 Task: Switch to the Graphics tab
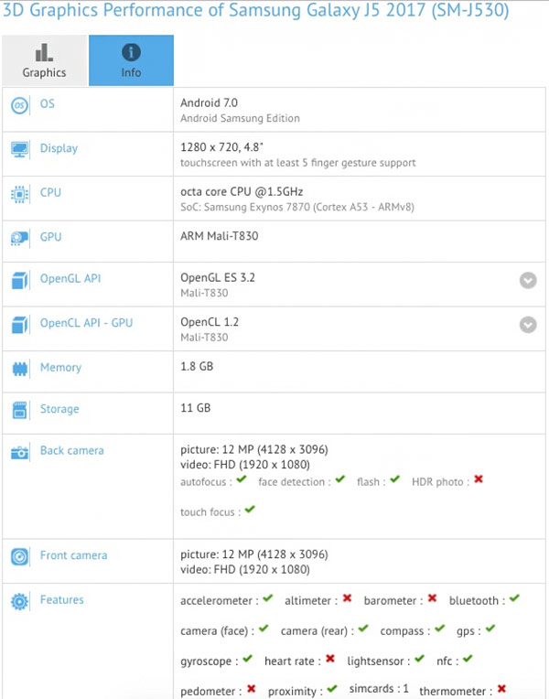tap(44, 61)
